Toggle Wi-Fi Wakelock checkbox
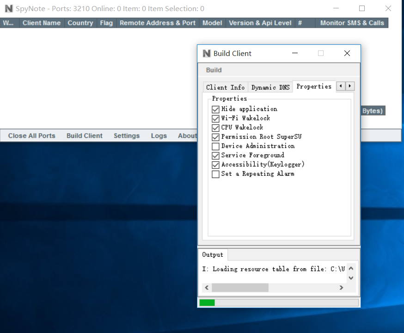404x333 pixels. point(216,118)
